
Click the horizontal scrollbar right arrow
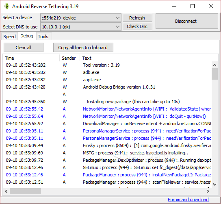point(208,191)
